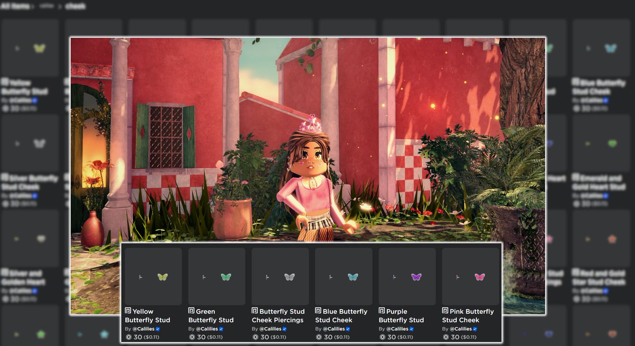The height and width of the screenshot is (346, 635).
Task: Open the blurred Yellow Butterfly Stud background card thumbnail
Action: (30, 48)
